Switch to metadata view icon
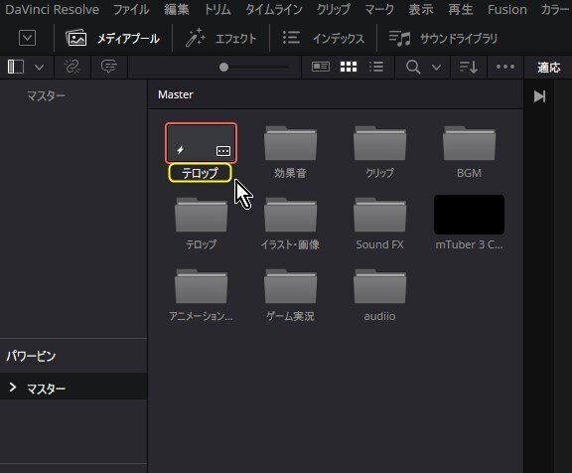Viewport: 572px width, 473px height. coord(321,67)
